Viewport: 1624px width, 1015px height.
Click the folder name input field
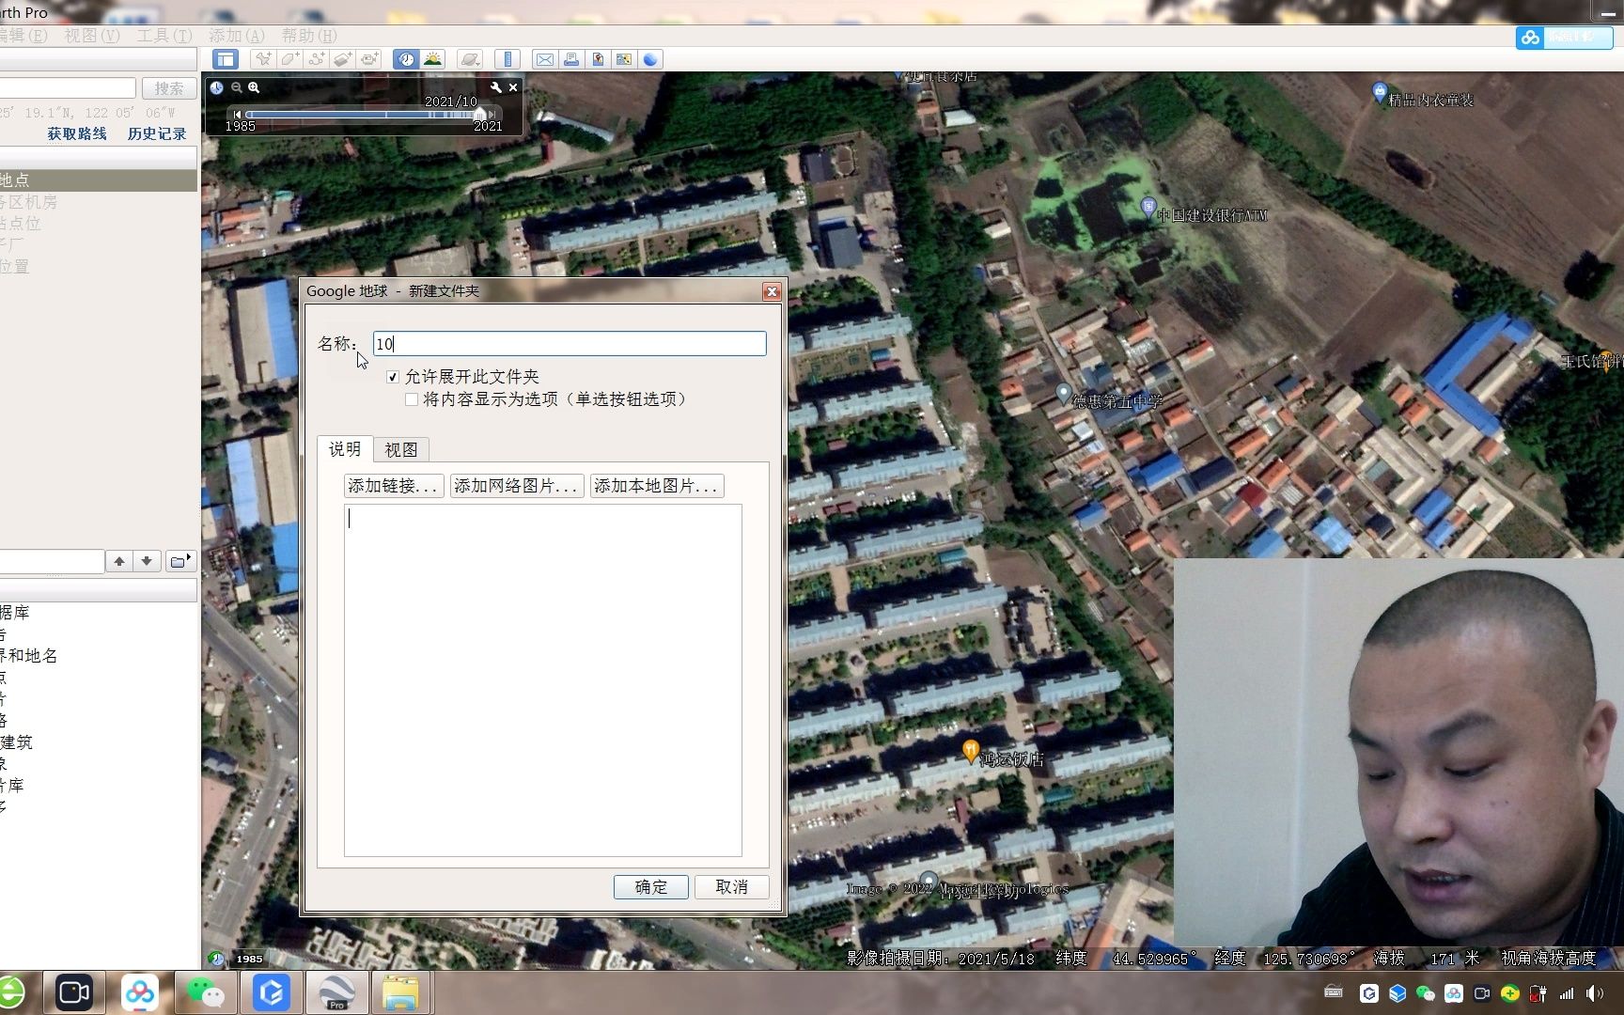(x=570, y=344)
